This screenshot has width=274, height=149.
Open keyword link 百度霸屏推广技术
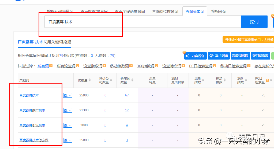click(x=32, y=110)
